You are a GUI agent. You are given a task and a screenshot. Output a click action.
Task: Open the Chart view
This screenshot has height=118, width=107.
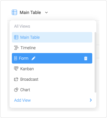point(52,90)
